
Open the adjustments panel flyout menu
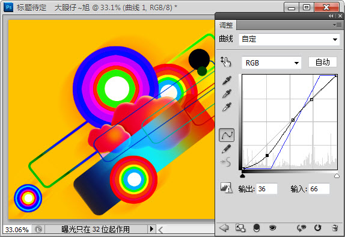337,25
